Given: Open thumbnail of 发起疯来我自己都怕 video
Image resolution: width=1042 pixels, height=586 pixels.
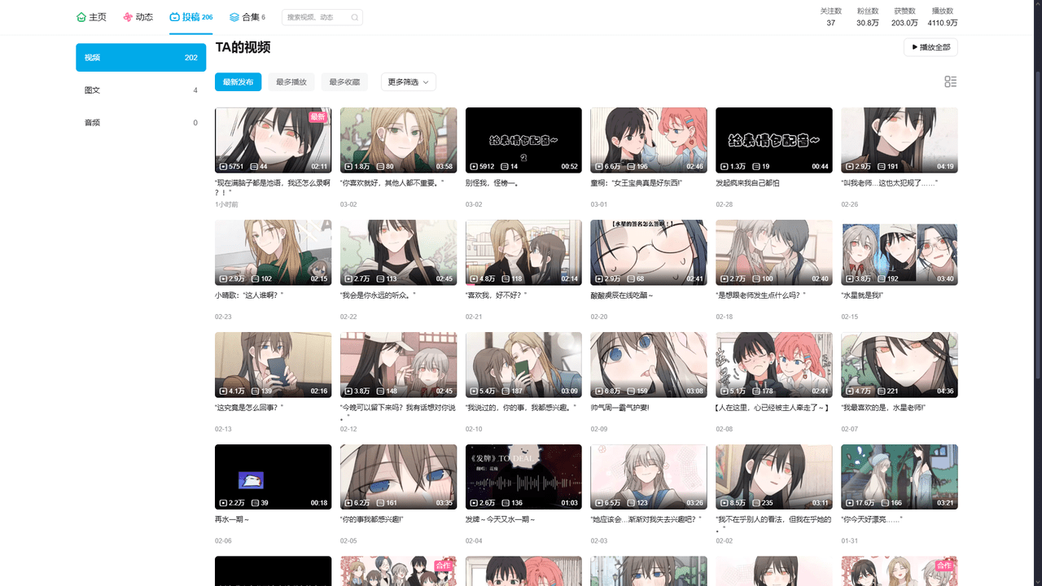Looking at the screenshot, I should 774,140.
